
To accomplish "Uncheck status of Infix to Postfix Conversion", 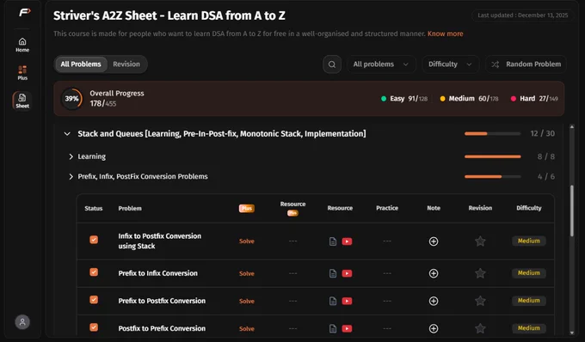I will 94,240.
